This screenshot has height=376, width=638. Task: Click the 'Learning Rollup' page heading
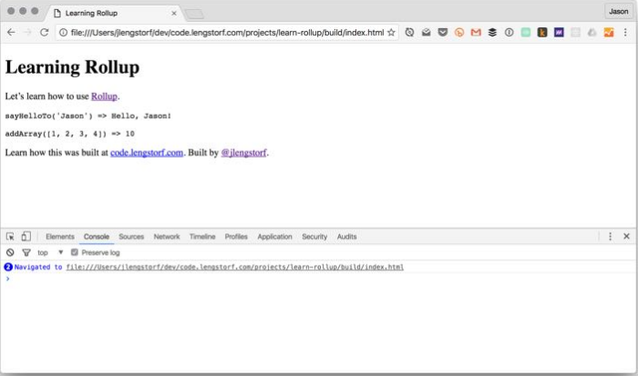pos(72,67)
